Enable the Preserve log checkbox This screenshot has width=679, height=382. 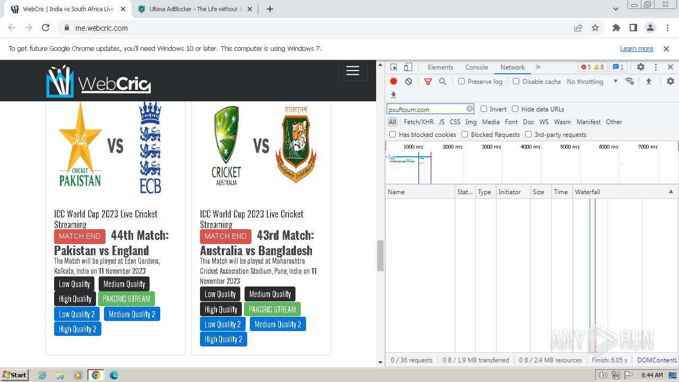tap(462, 81)
